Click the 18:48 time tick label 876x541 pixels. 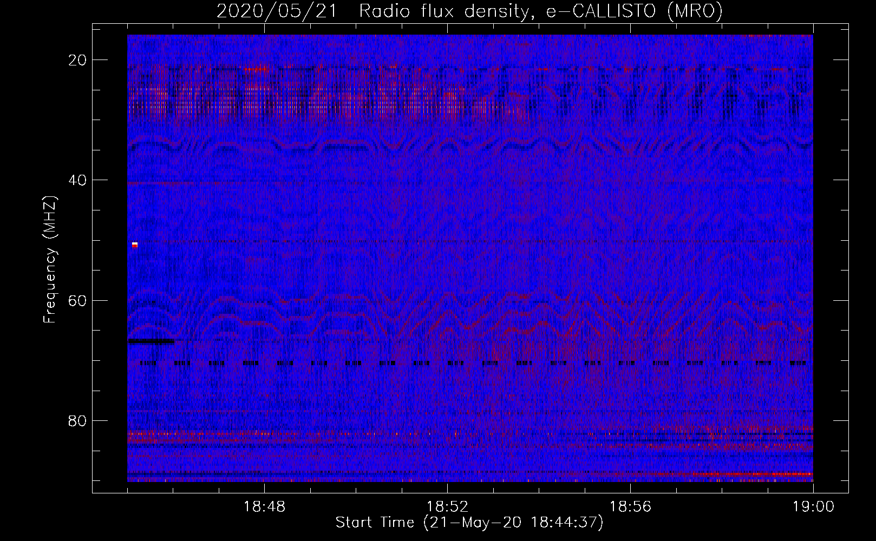(265, 506)
